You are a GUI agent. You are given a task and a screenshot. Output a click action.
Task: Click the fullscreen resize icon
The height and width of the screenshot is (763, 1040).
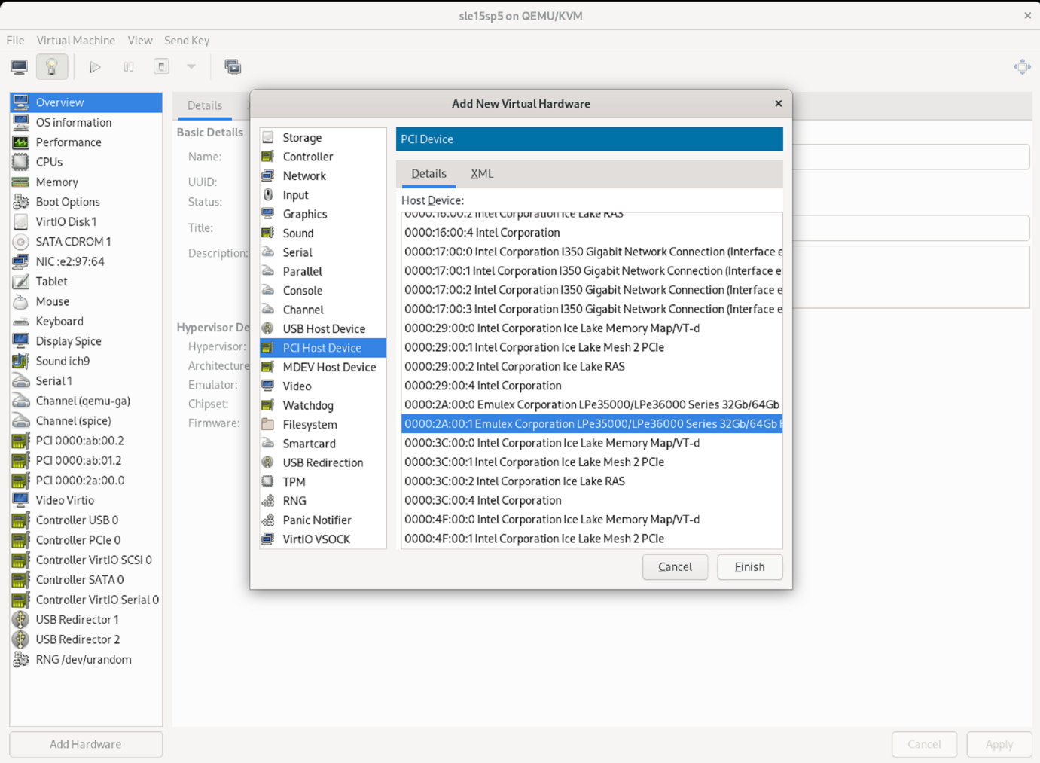(1022, 67)
